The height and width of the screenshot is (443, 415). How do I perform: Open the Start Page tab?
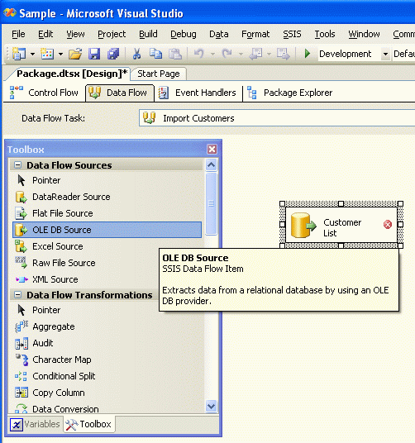[159, 74]
